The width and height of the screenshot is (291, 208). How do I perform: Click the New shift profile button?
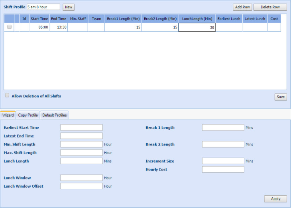(69, 7)
